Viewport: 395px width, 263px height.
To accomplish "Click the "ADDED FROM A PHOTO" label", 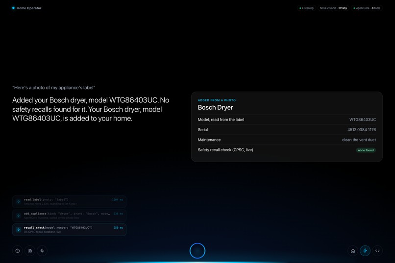I will (x=217, y=100).
